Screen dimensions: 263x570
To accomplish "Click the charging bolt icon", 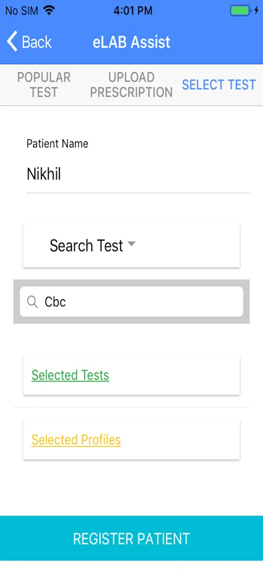I will tap(257, 10).
